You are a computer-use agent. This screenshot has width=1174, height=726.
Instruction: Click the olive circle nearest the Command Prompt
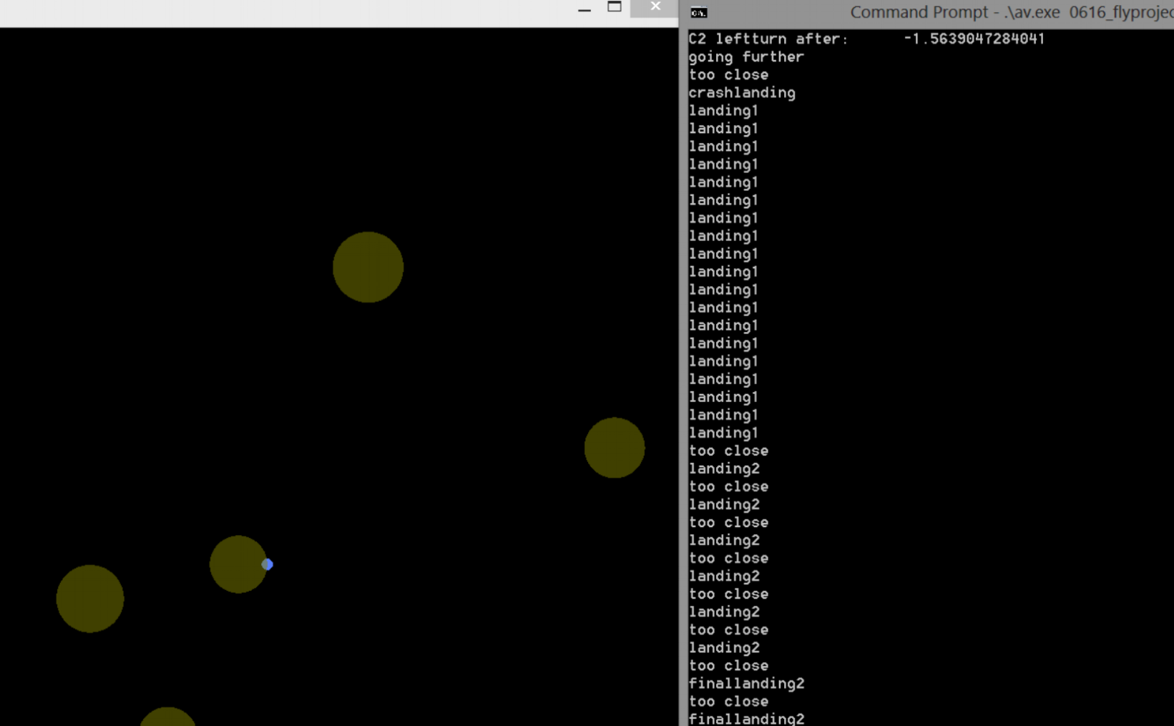coord(615,448)
